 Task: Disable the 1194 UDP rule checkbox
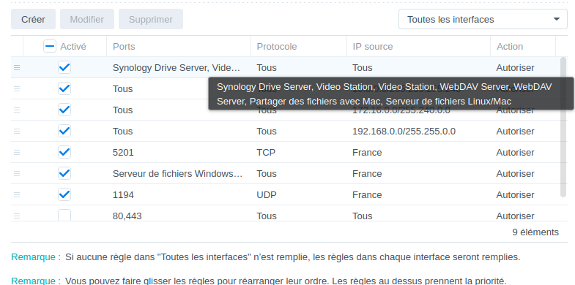[64, 194]
